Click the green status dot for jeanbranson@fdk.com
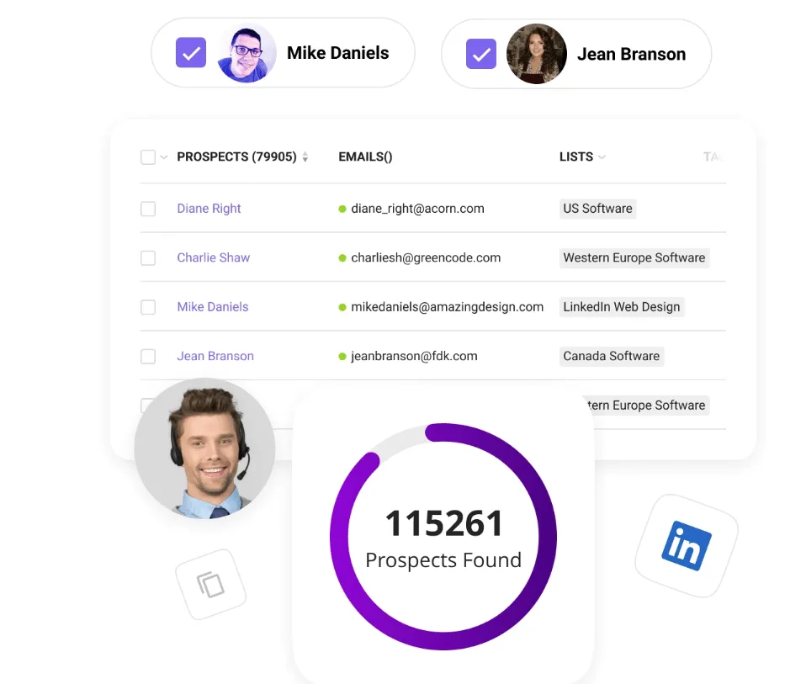This screenshot has width=806, height=684. pyautogui.click(x=342, y=356)
